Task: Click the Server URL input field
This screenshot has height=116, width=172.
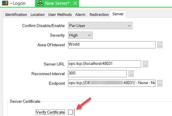Action: (x=104, y=64)
